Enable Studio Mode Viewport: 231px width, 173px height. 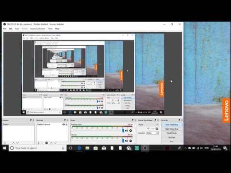[x=172, y=133]
